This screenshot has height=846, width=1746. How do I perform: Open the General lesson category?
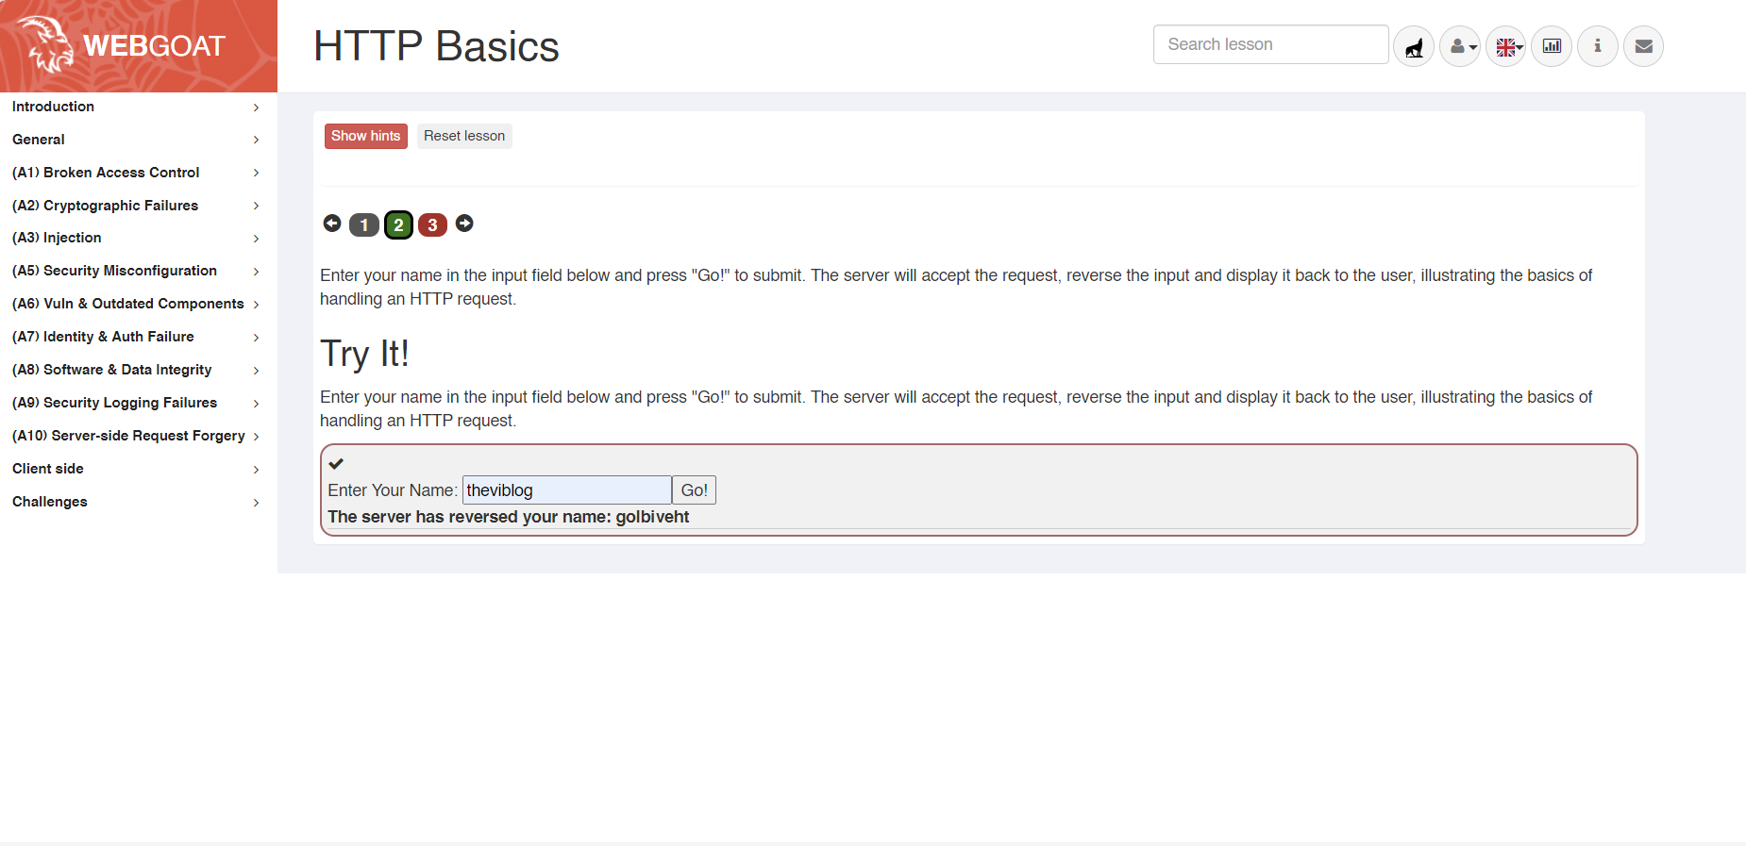(x=135, y=140)
